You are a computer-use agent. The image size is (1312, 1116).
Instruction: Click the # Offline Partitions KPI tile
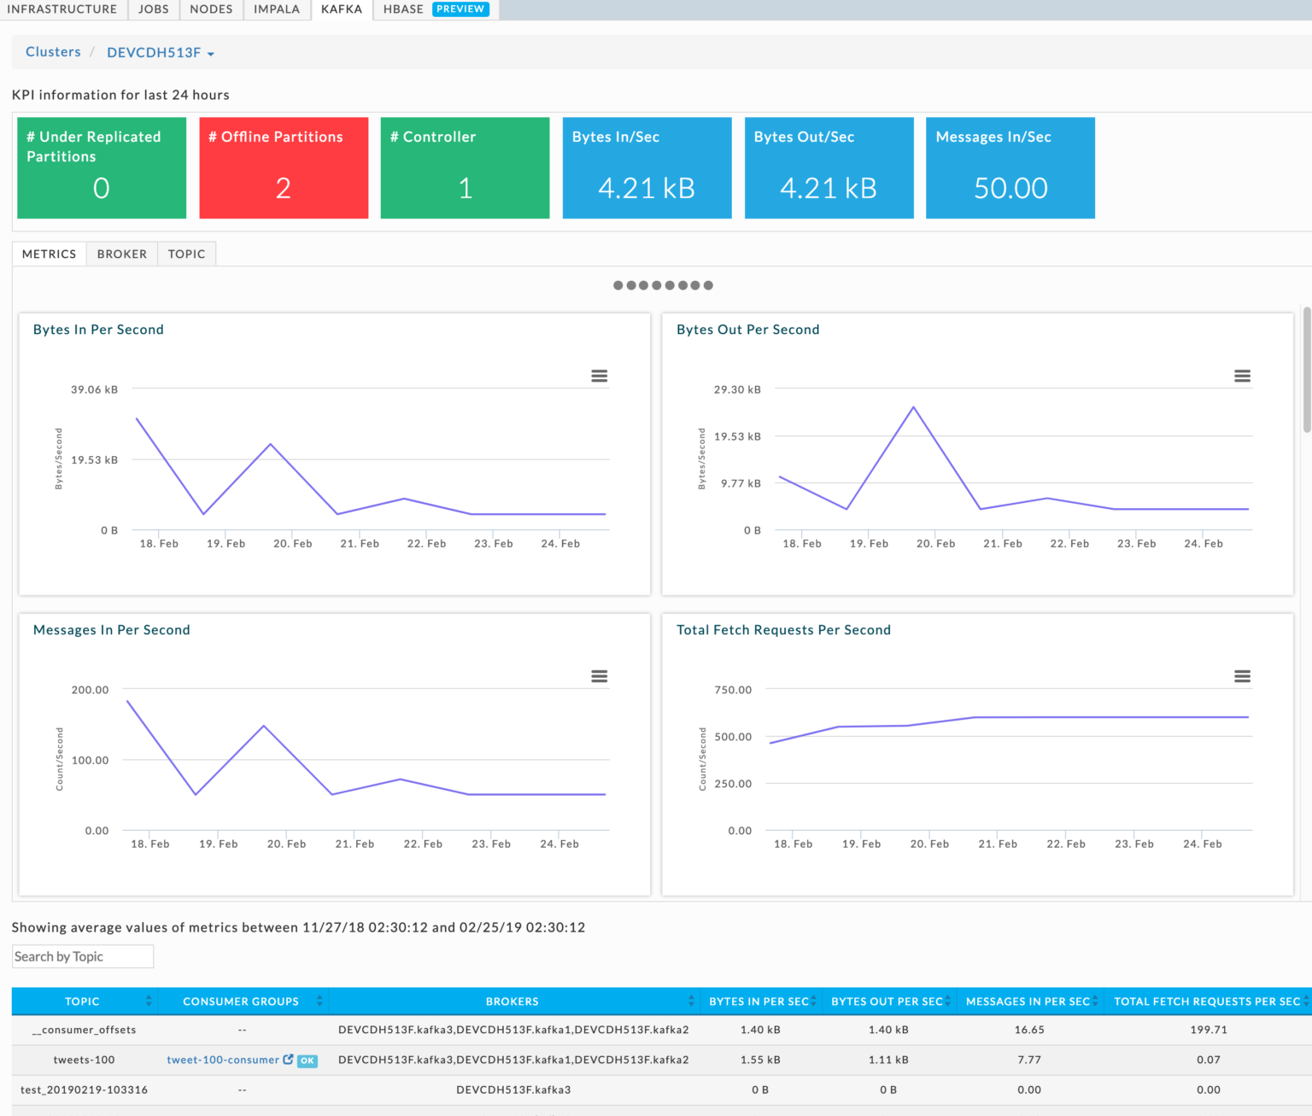tap(283, 167)
